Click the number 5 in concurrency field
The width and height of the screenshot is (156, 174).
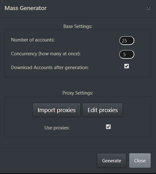coord(124,54)
